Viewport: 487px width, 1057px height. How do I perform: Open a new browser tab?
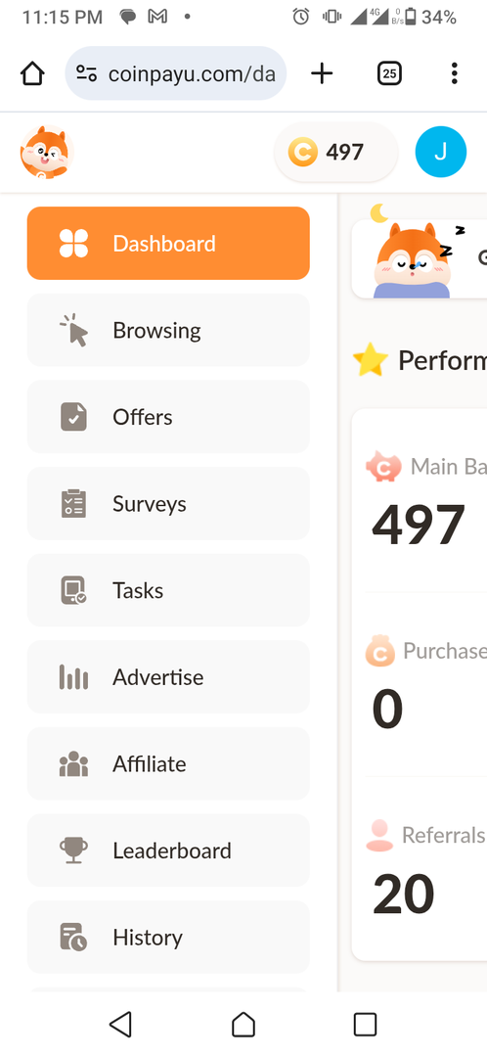pyautogui.click(x=322, y=73)
